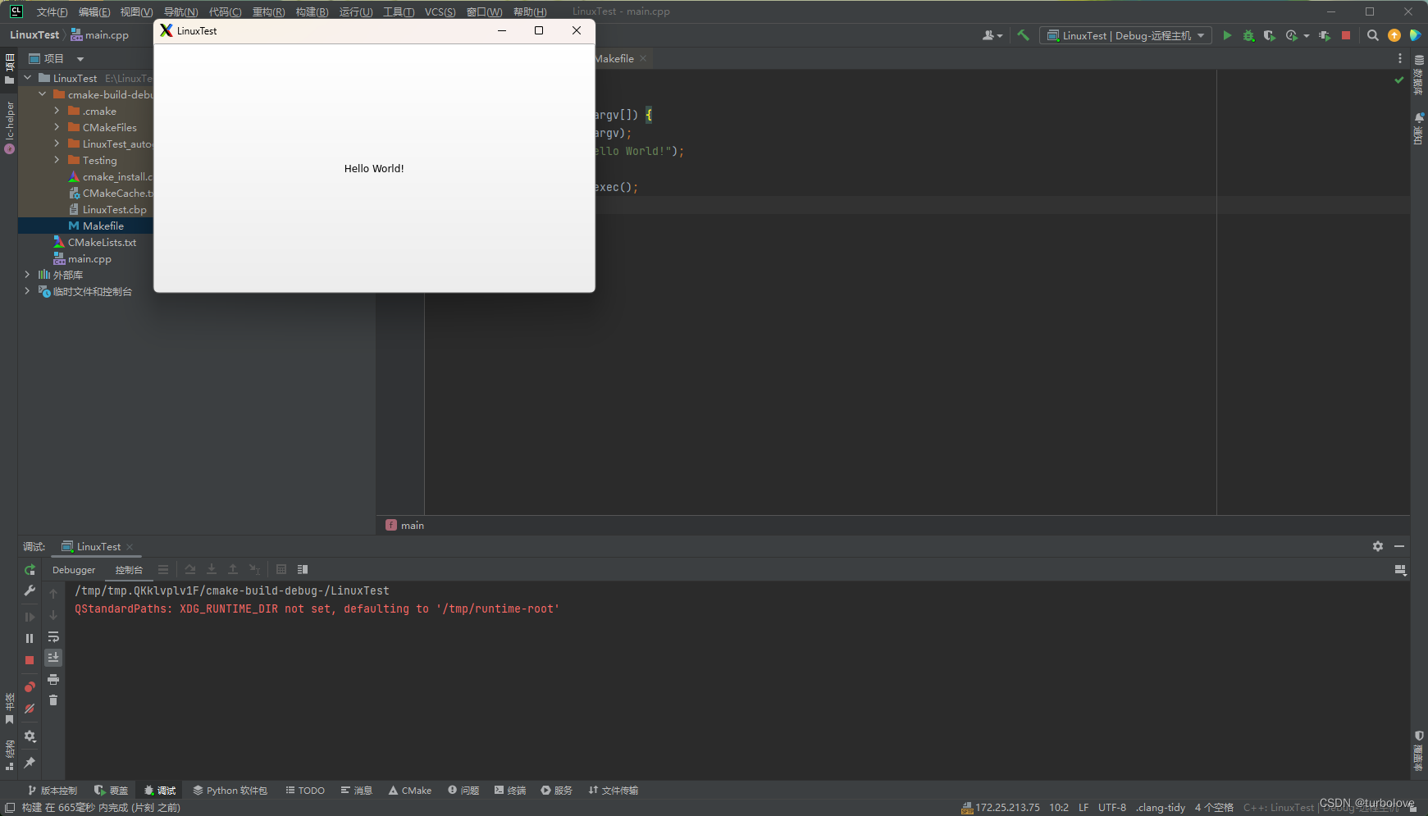Switch to the Makefile editor tab
1428x816 pixels.
(614, 58)
